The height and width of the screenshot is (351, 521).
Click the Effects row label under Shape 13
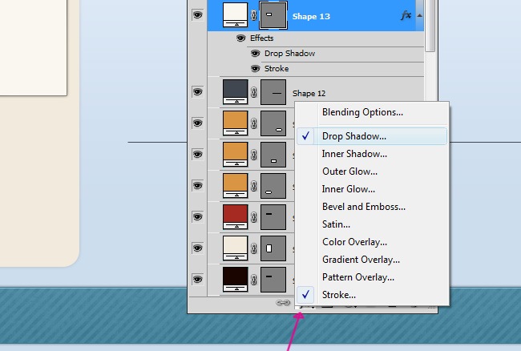(261, 38)
